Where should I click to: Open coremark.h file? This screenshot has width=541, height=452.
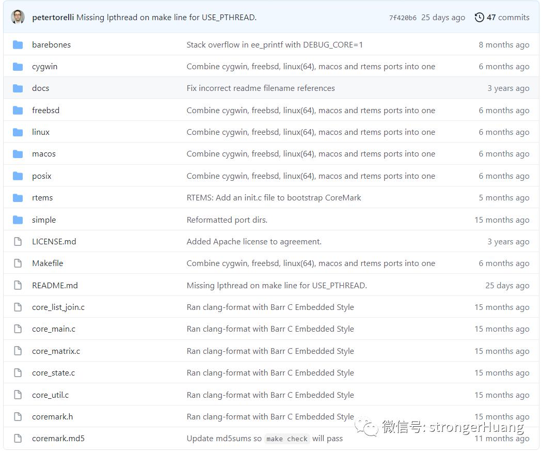click(53, 416)
